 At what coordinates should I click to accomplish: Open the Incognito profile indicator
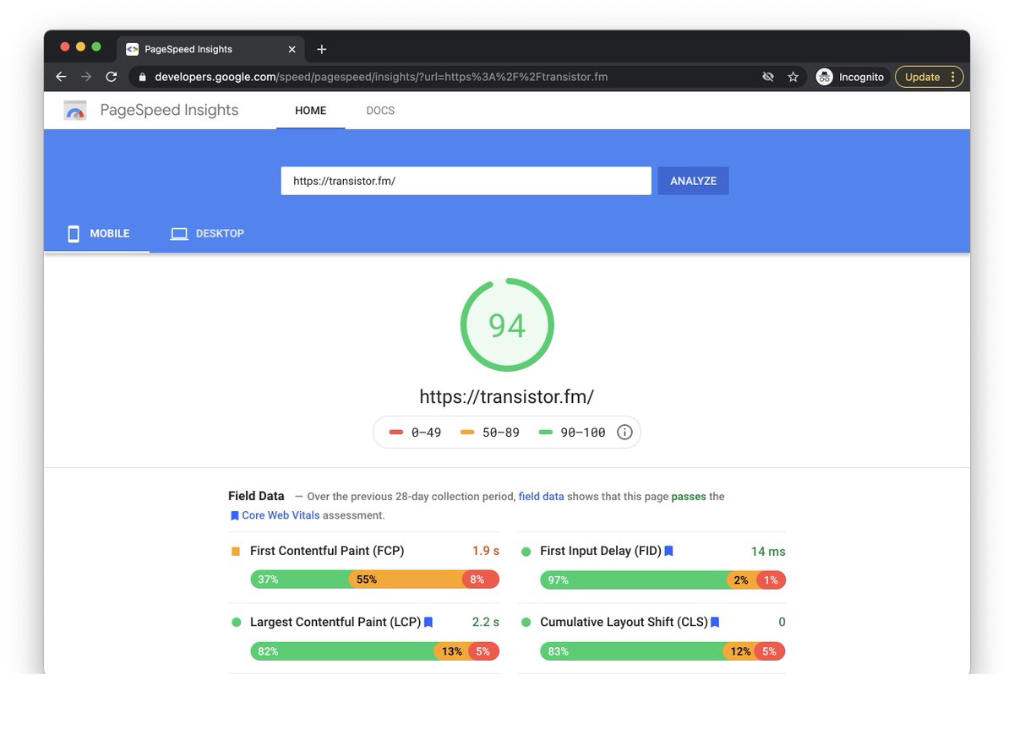(850, 77)
